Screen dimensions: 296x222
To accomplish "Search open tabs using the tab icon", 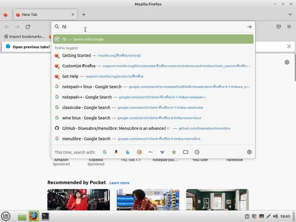I will (x=186, y=152).
